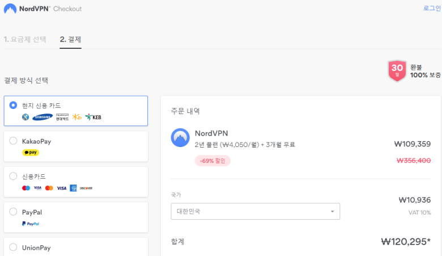Select the KakaoPay payment radio button
Image resolution: width=442 pixels, height=256 pixels.
(x=13, y=141)
